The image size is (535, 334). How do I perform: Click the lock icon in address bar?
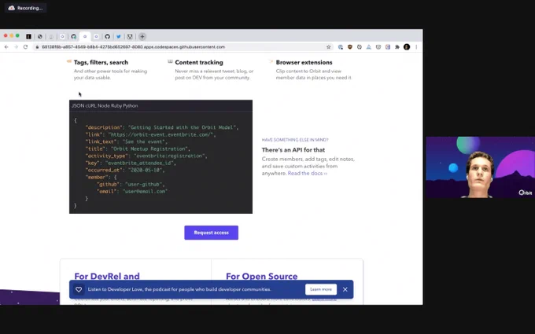(x=37, y=47)
